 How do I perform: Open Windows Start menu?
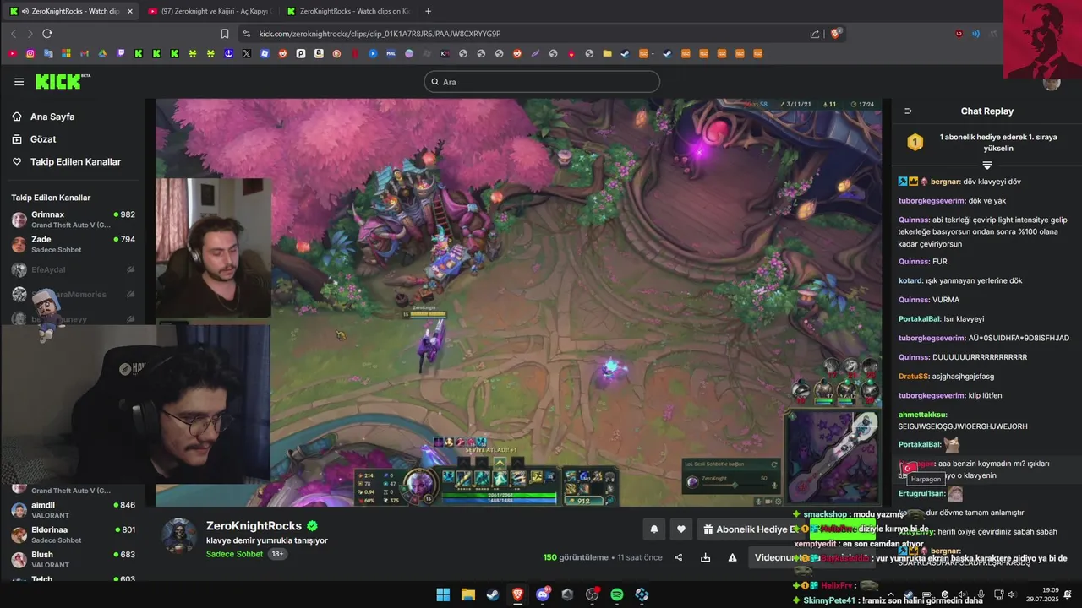click(443, 594)
